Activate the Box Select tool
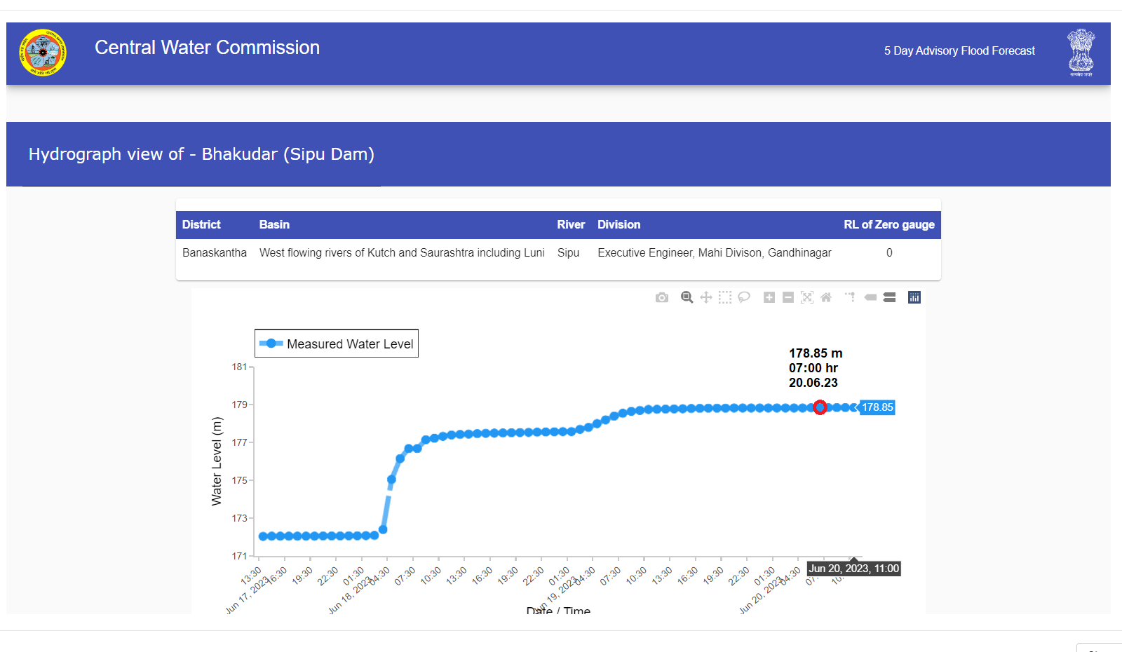The image size is (1122, 652). point(725,298)
